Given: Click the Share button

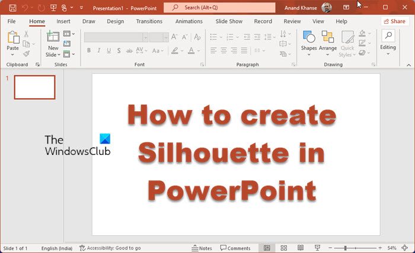Looking at the screenshot, I should (395, 21).
